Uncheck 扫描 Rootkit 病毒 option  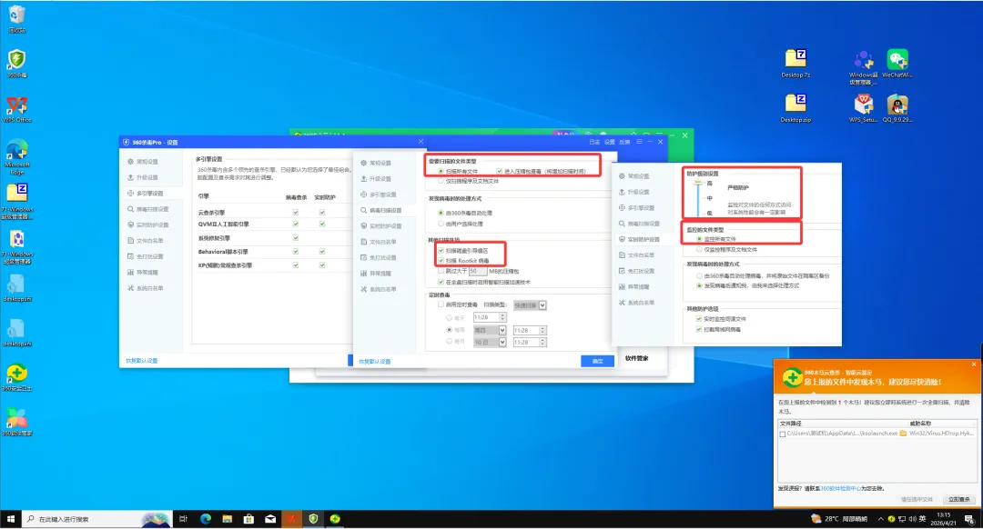[441, 261]
